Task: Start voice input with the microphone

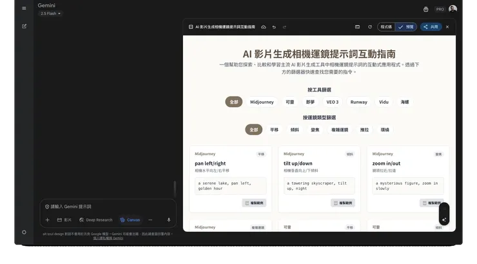Action: point(169,220)
